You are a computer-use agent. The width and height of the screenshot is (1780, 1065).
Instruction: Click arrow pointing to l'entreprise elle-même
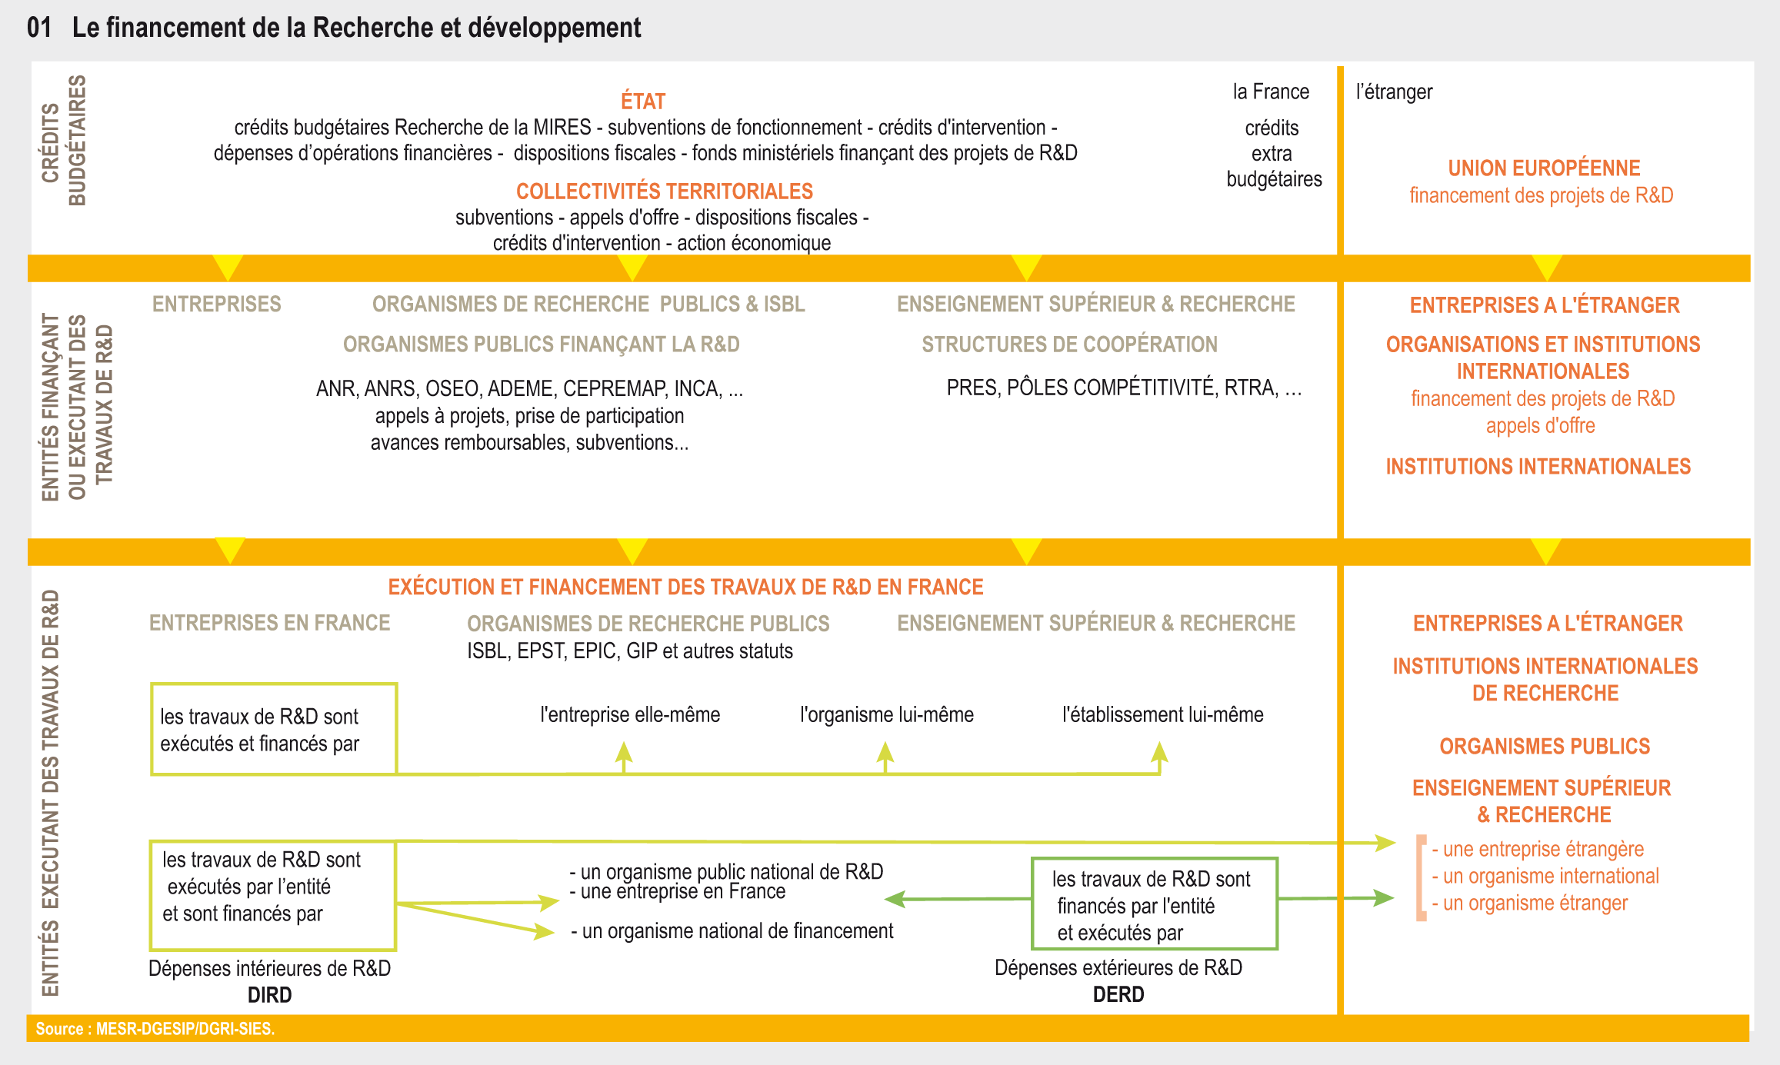(x=624, y=754)
